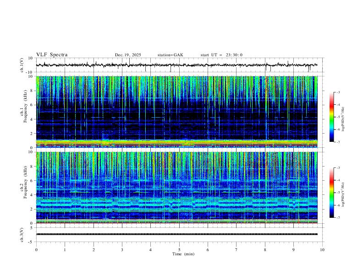Click the "-5" tick on ch.3 voltage axis
Screen dimensions: 363x280
31,242
